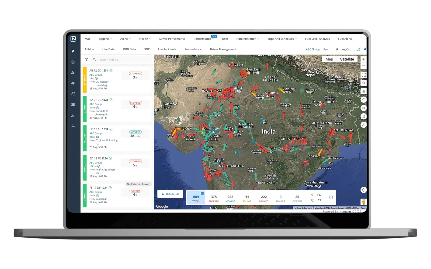431x269 pixels.
Task: Expand the Reports dropdown menu
Action: click(105, 39)
